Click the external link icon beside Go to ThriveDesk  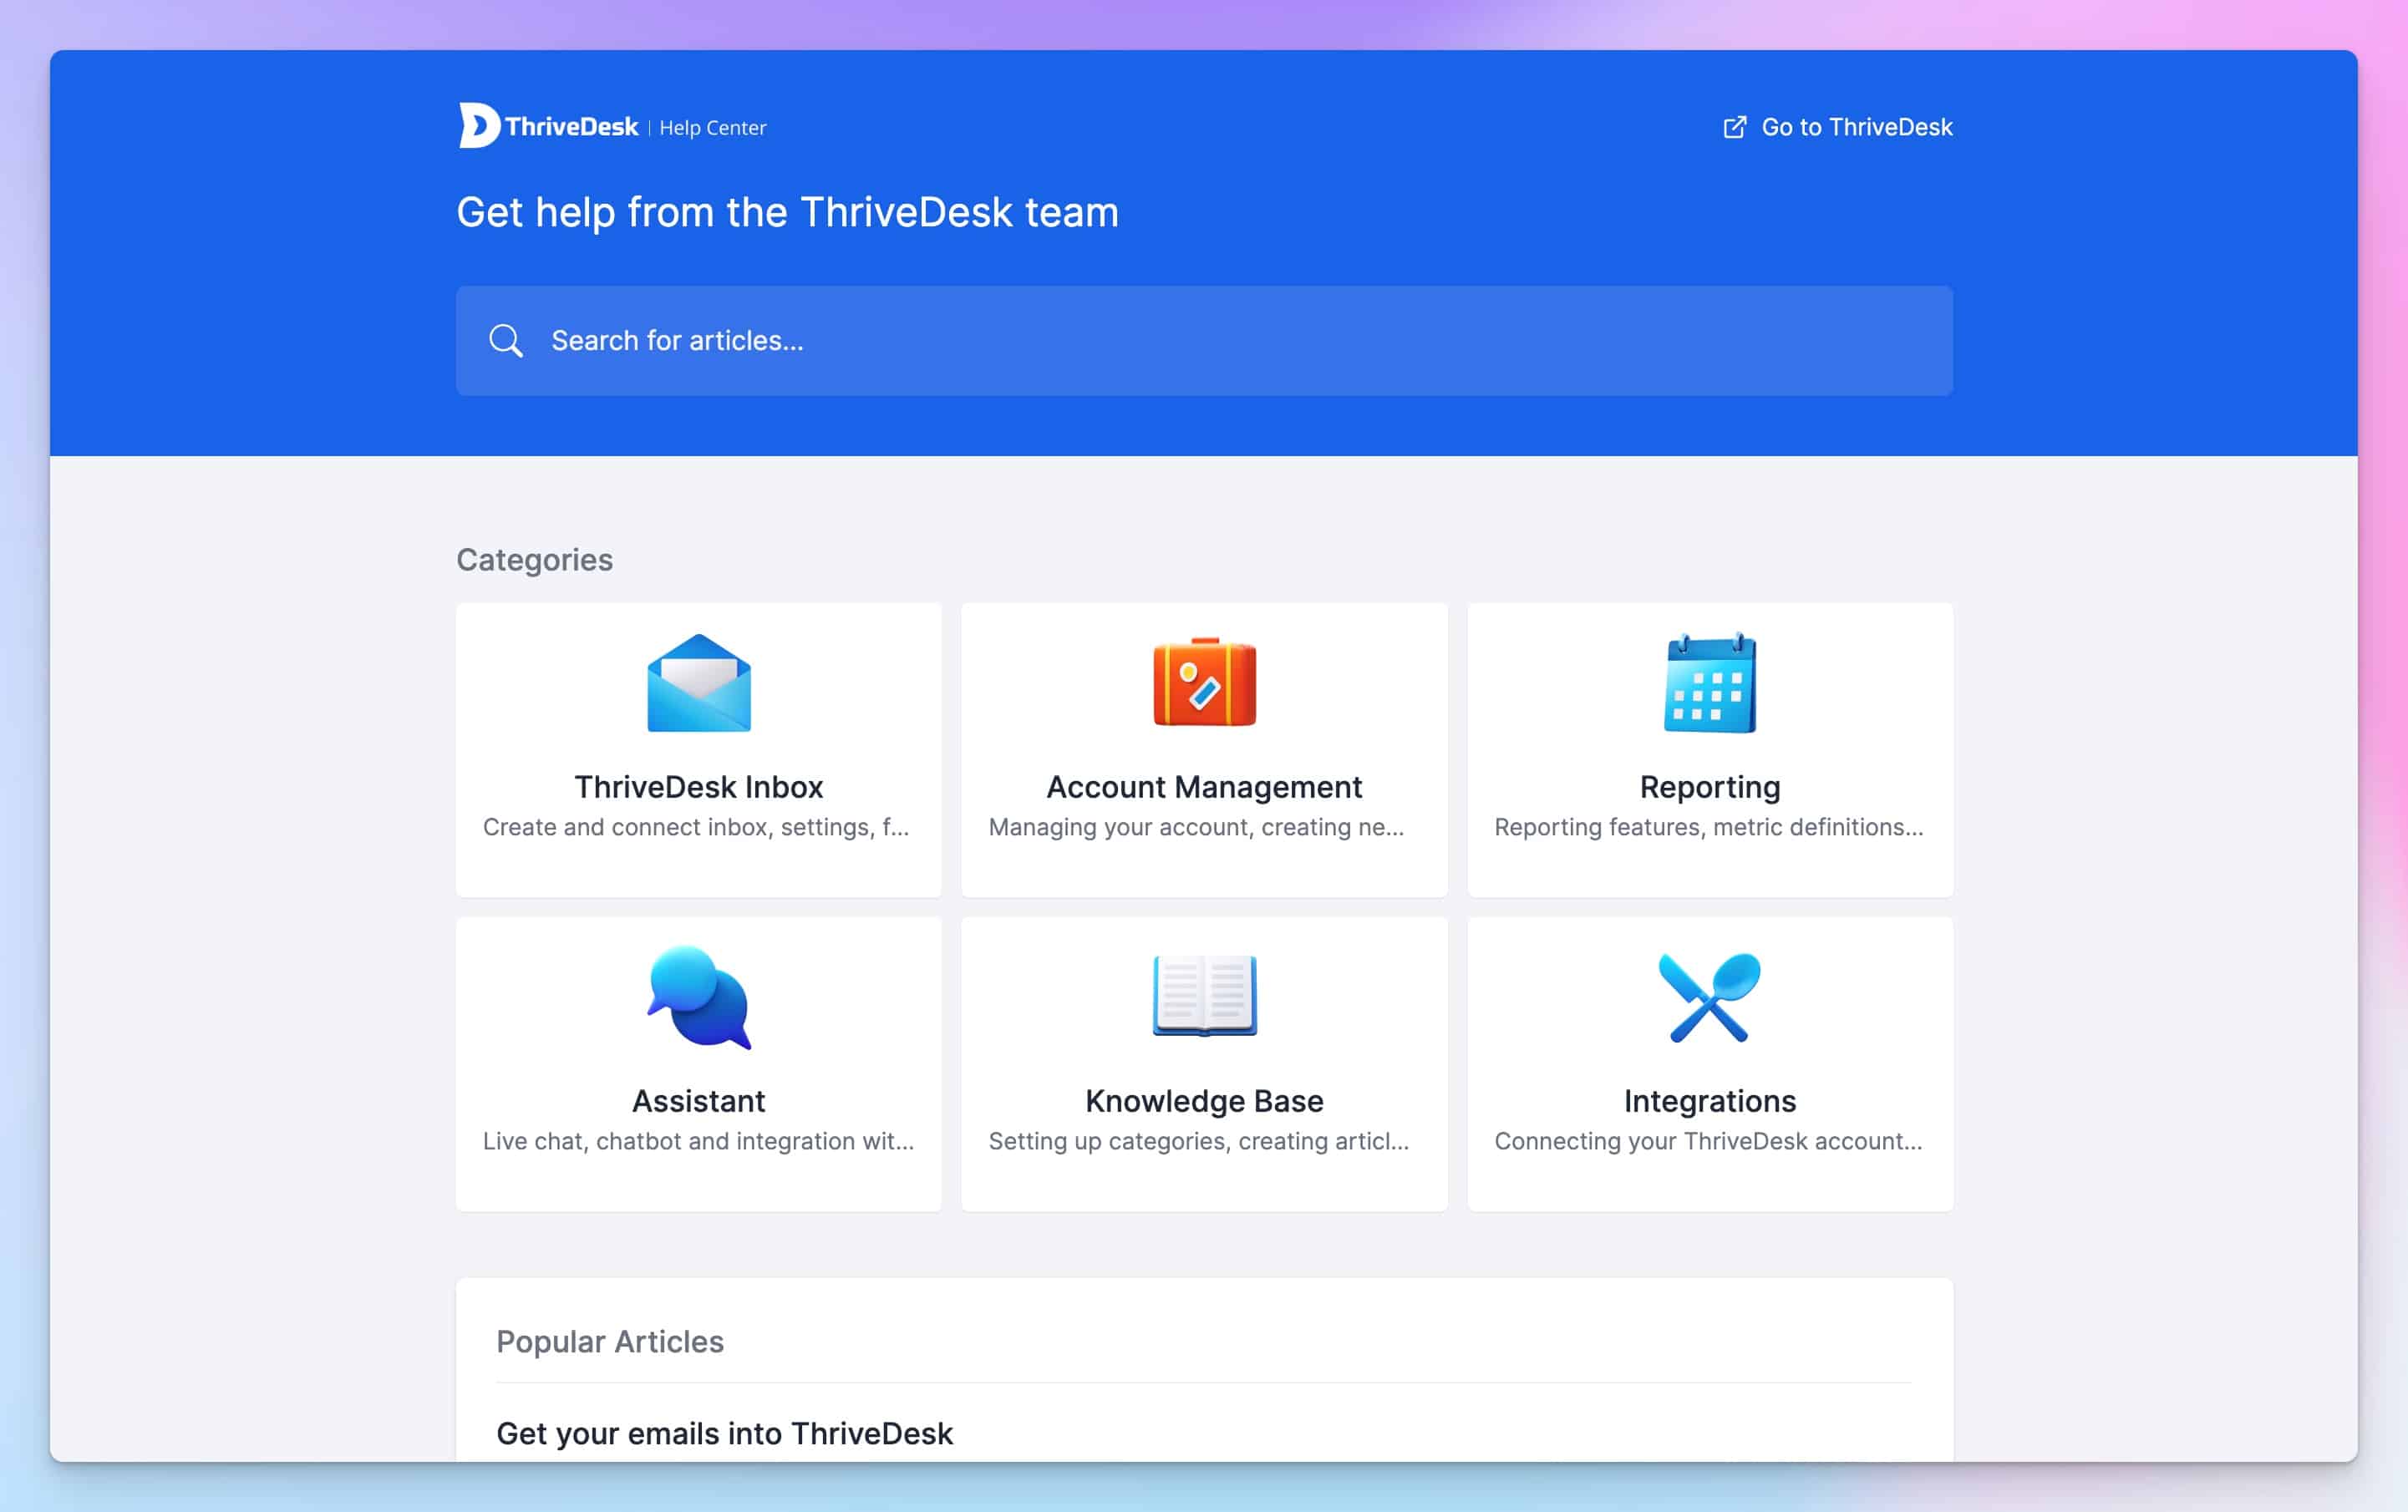click(1735, 127)
